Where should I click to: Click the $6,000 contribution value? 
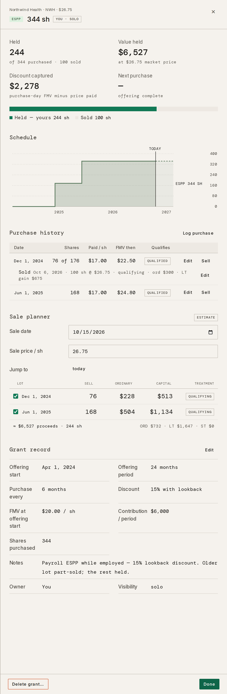(160, 511)
